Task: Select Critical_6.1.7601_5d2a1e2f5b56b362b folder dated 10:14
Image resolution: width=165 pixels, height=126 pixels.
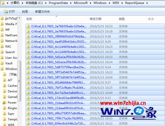Action: tap(95, 62)
